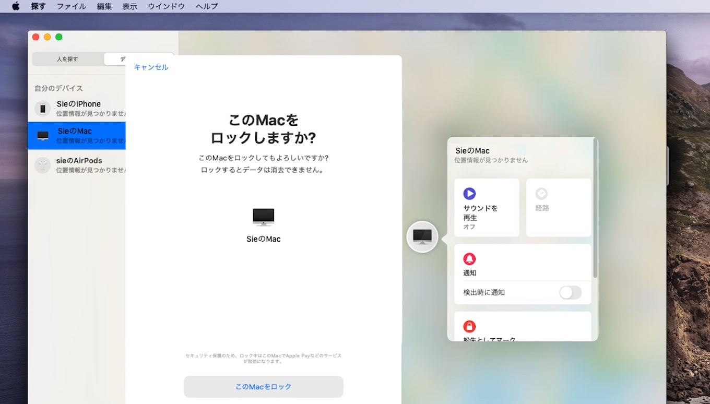
Task: Click the iMac icon in the sidebar row
Action: 43,136
